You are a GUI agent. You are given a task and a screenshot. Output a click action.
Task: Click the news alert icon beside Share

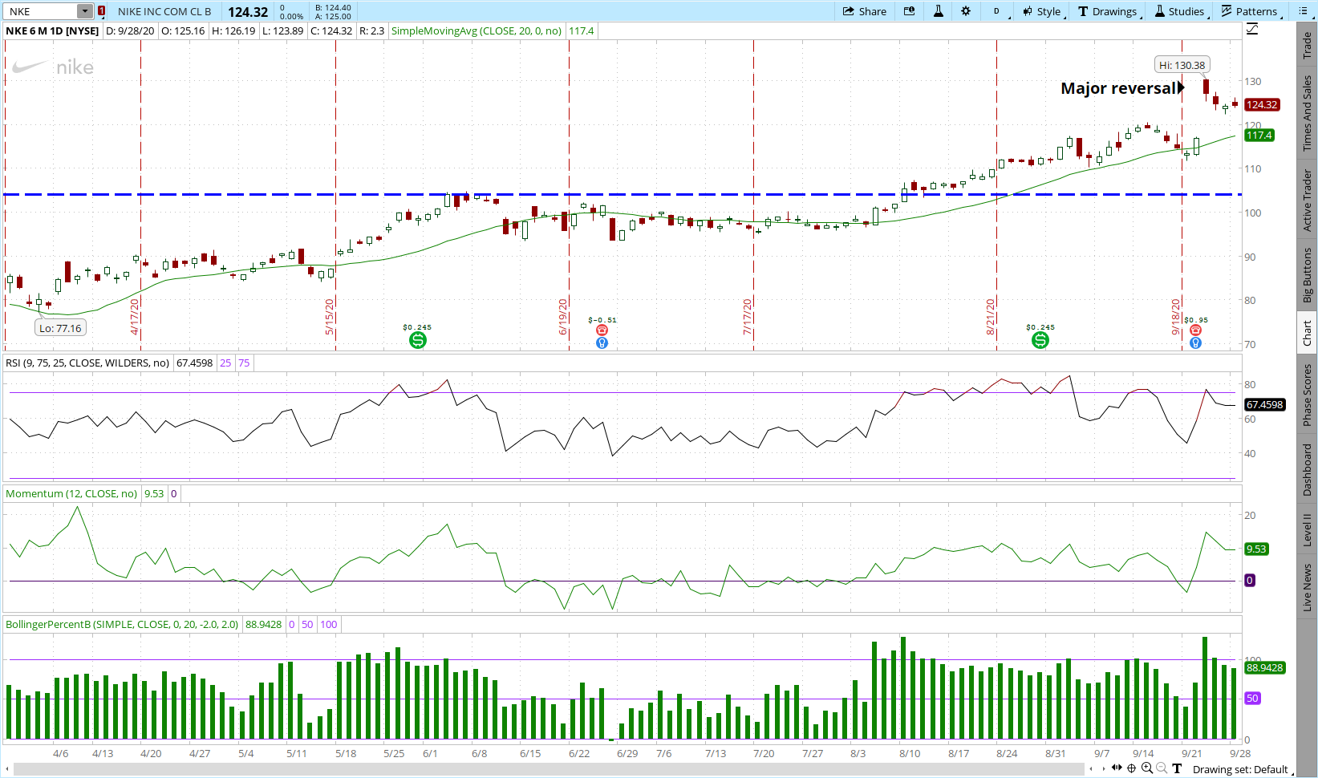[909, 11]
